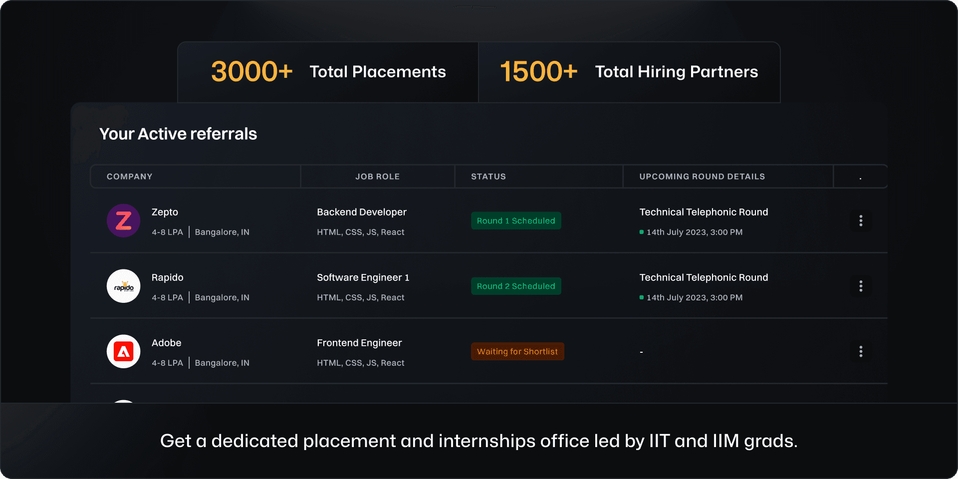This screenshot has width=958, height=479.
Task: Click the Software Engineer 1 job role
Action: (x=363, y=277)
